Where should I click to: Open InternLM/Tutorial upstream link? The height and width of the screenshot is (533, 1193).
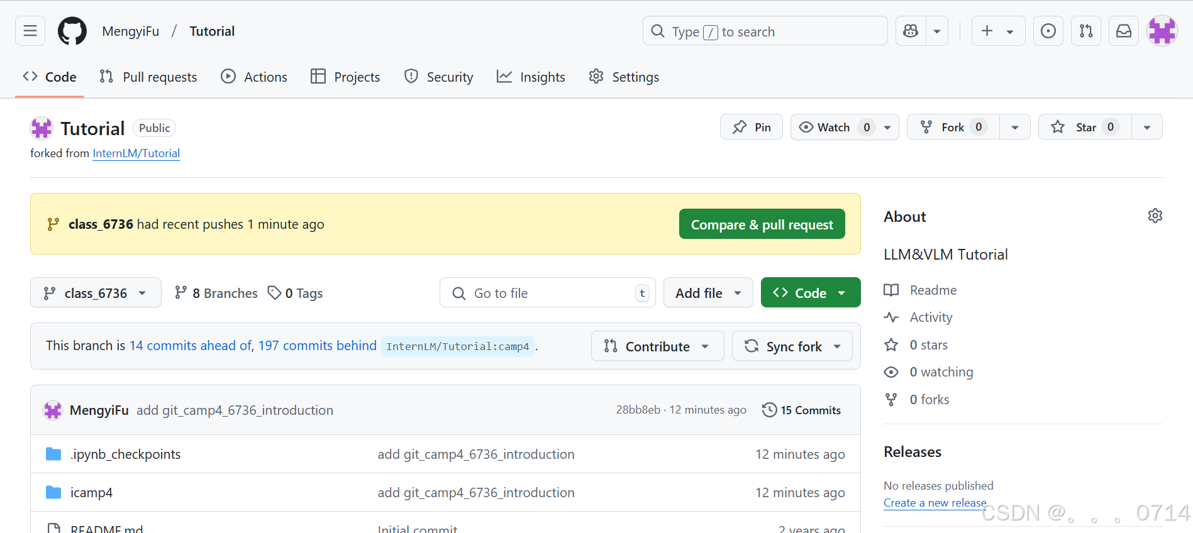[x=136, y=153]
